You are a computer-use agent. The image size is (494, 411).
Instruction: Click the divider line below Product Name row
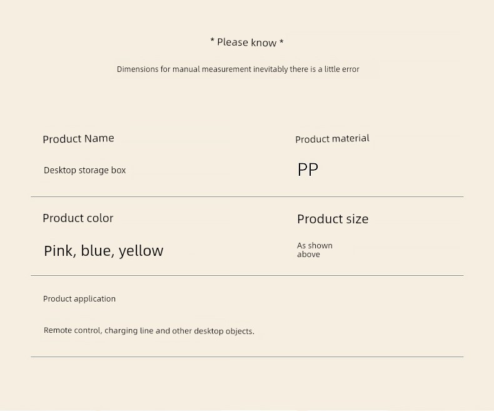pyautogui.click(x=247, y=196)
